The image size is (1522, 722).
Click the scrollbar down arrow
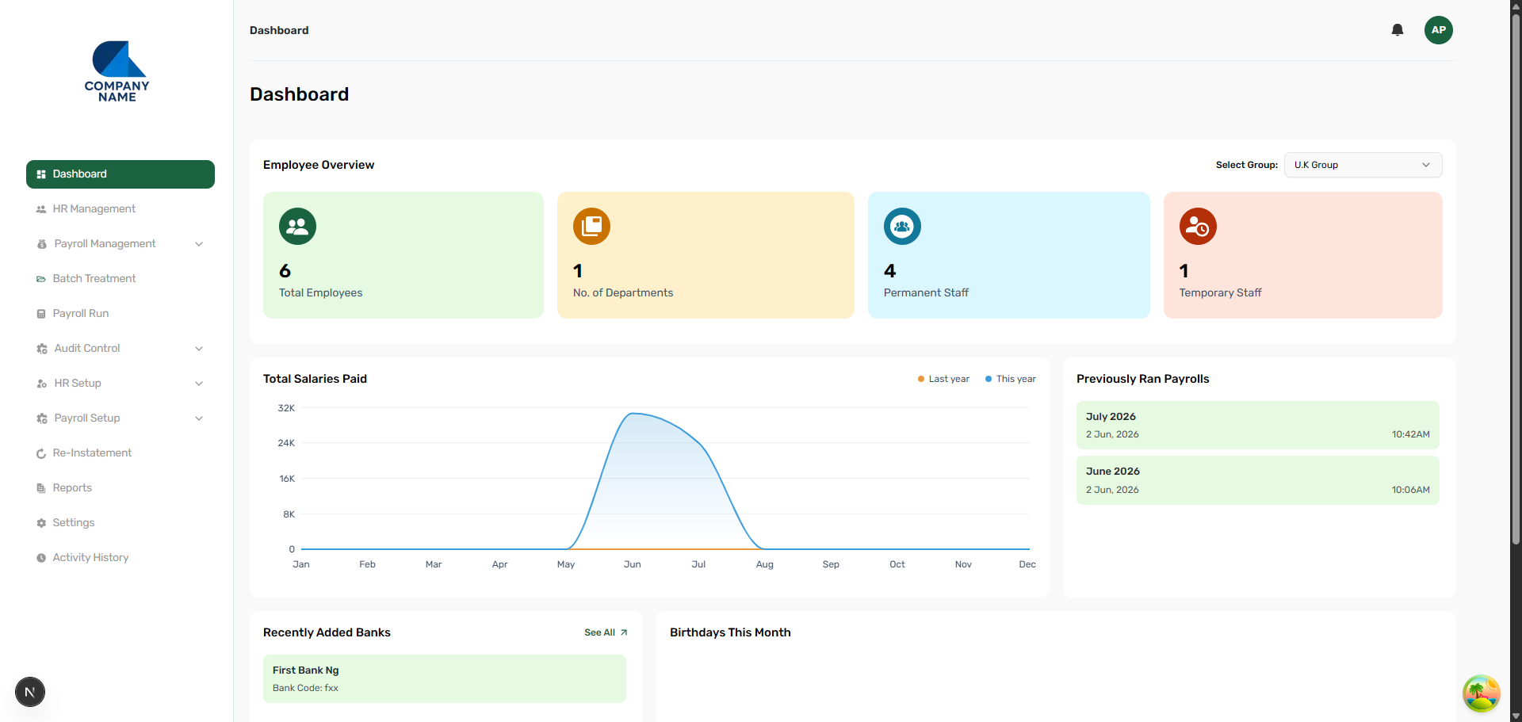(x=1516, y=716)
